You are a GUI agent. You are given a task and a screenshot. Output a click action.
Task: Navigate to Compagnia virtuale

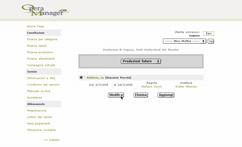coord(41,65)
